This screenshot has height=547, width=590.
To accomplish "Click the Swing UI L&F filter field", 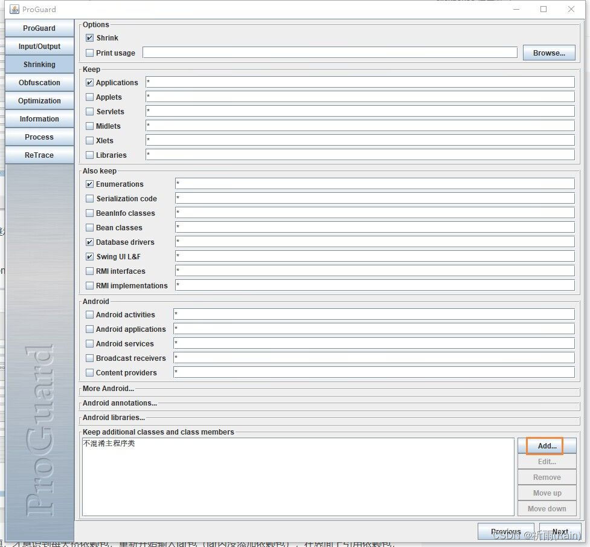I will coord(375,256).
